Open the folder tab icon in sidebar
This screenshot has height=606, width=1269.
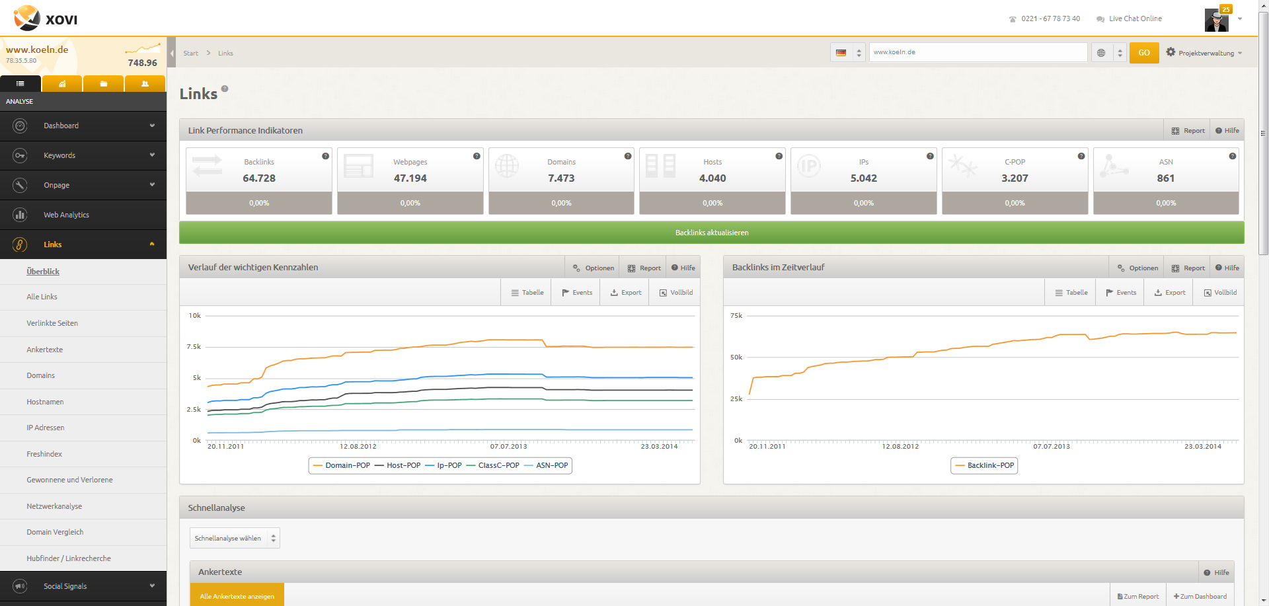(104, 84)
